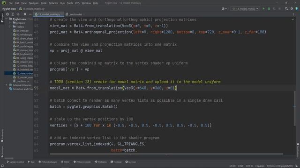Open the 13_model_matrix run configuration dropdown
Image resolution: width=300 pixels, height=168 pixels.
[245, 9]
